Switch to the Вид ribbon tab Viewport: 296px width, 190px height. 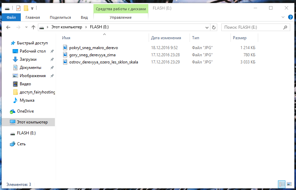(x=84, y=17)
